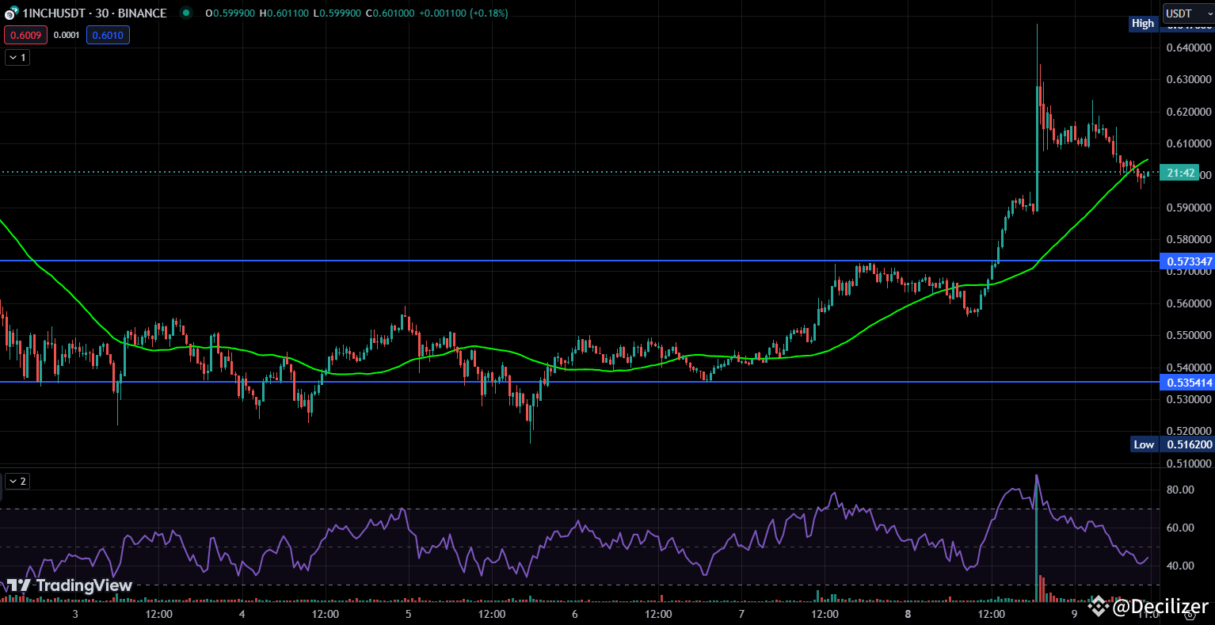Screen dimensions: 1215x625
Task: Click the green market status dot
Action: tap(185, 13)
